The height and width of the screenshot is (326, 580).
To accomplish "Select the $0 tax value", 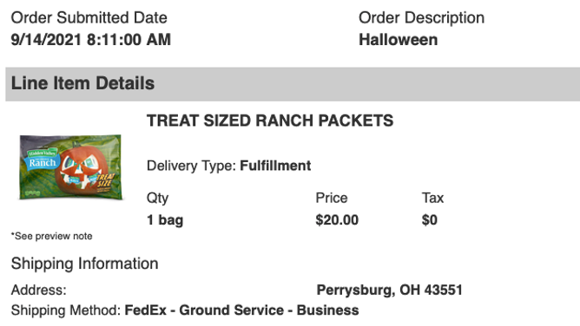I will [430, 220].
